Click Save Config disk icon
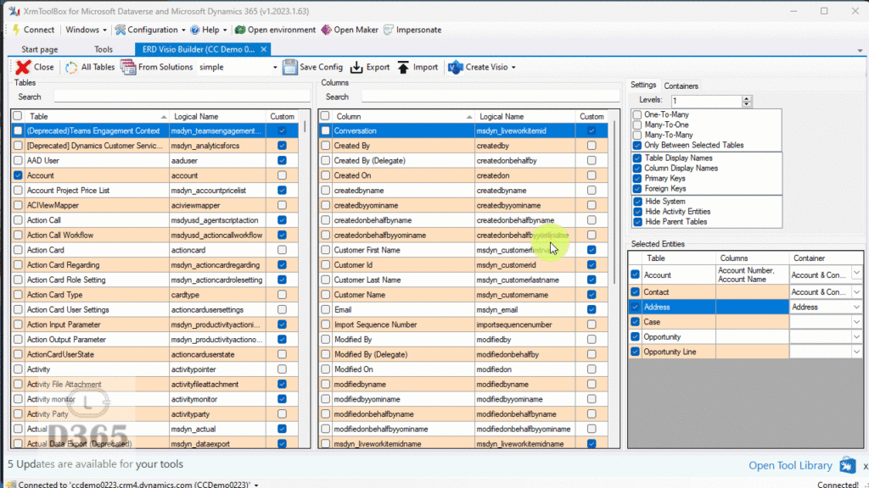Image resolution: width=869 pixels, height=488 pixels. [x=290, y=67]
